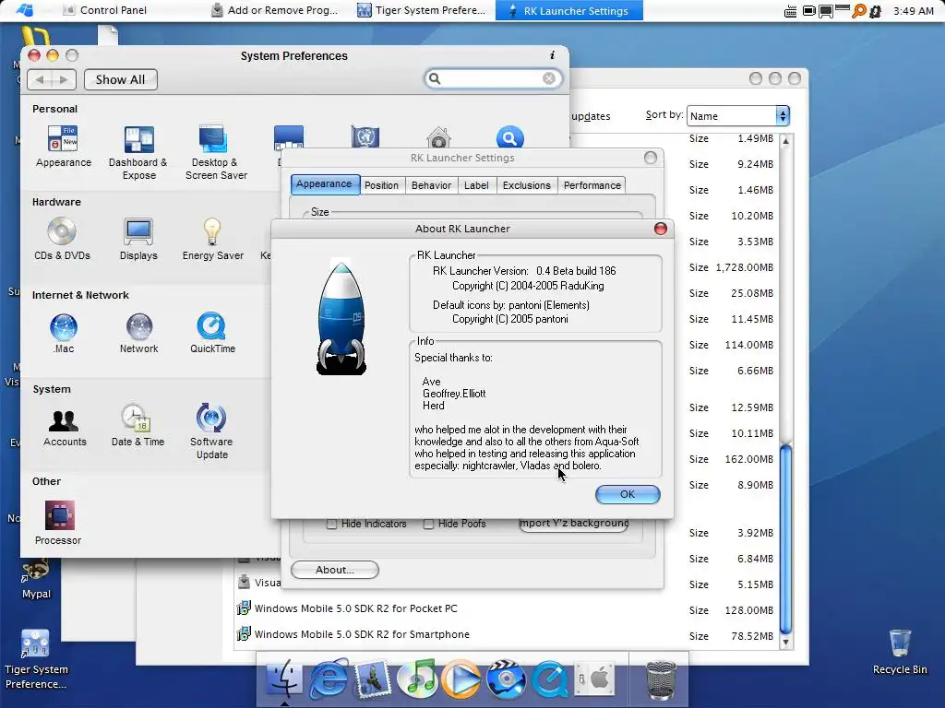Image resolution: width=945 pixels, height=708 pixels.
Task: Open the Mypal desktop shortcut
Action: click(36, 579)
